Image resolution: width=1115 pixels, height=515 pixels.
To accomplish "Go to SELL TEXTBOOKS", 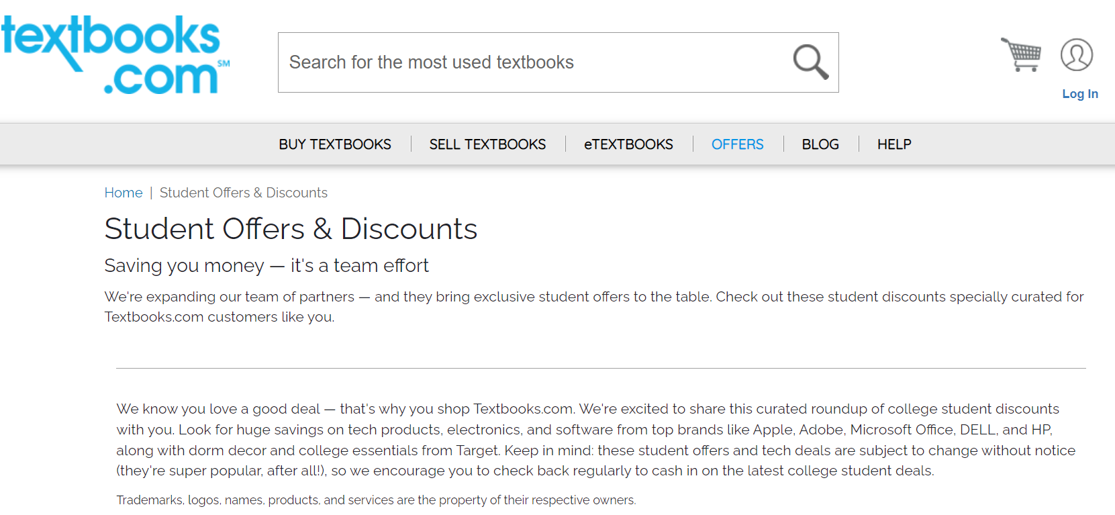I will click(x=487, y=144).
